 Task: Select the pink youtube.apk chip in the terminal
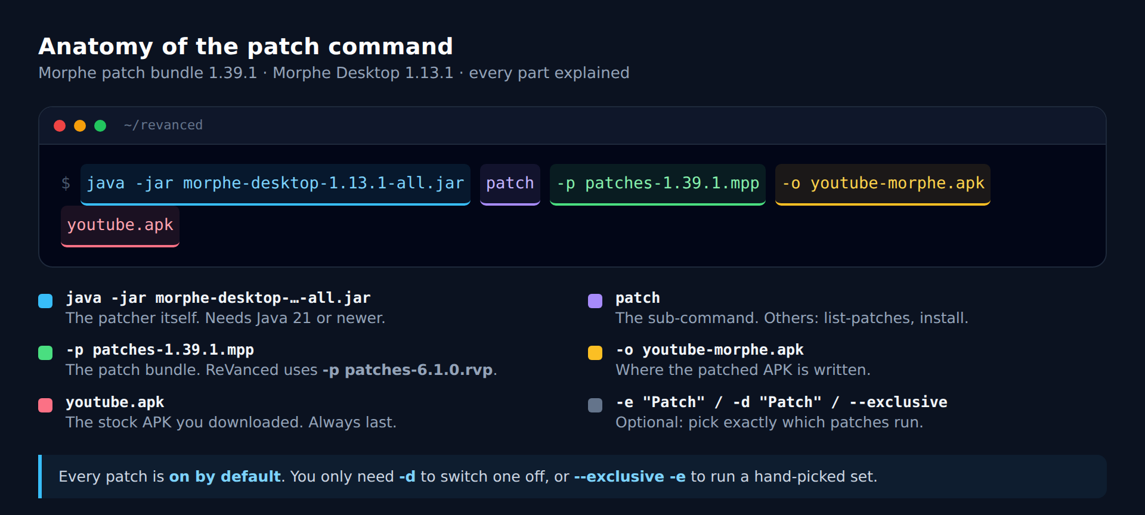click(120, 226)
